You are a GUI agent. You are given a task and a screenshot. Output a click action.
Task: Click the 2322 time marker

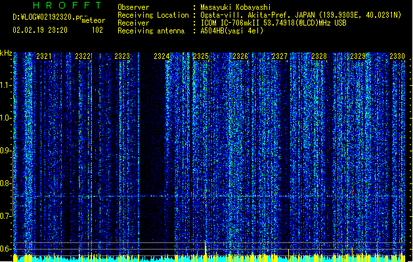83,56
